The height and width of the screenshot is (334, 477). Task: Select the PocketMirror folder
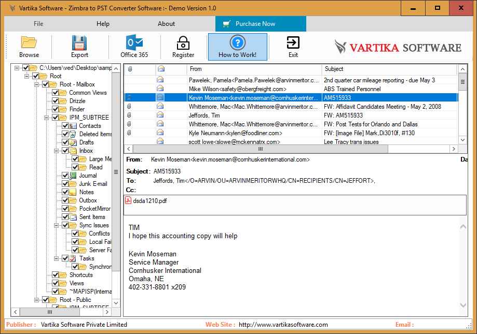coord(95,209)
